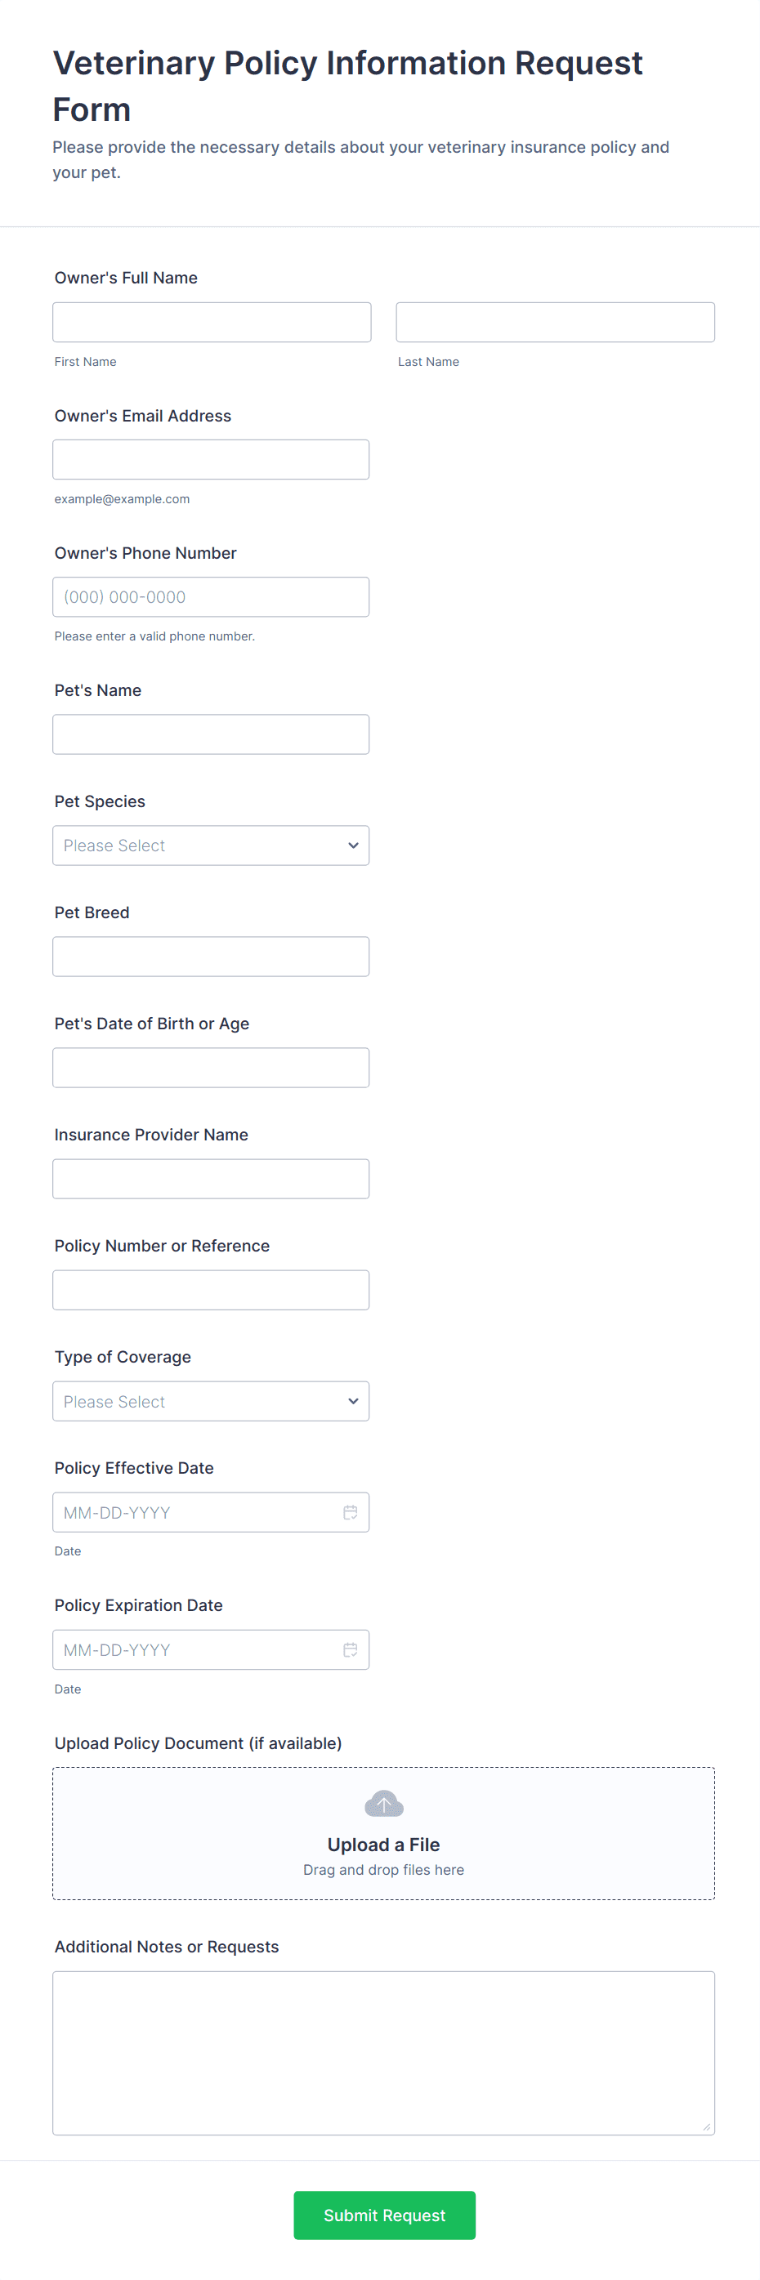Click the Policy Expiration Date calendar icon
This screenshot has width=760, height=2280.
pos(350,1649)
